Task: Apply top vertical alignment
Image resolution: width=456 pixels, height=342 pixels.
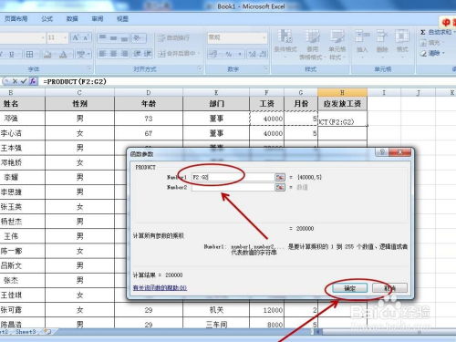Action: 103,37
